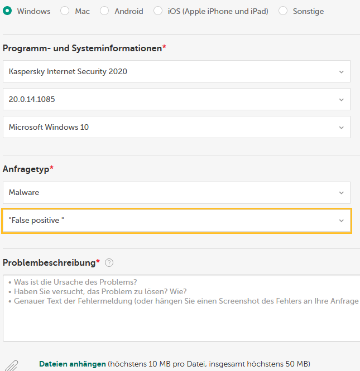Click the chevron arrow of the operating system dropdown
The image size is (360, 371).
pyautogui.click(x=342, y=128)
